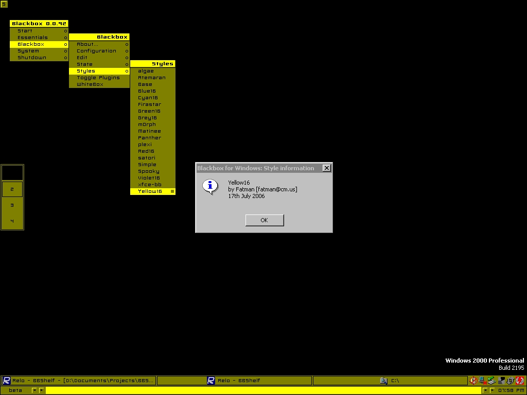
Task: Switch to workspace 3 in the pager
Action: pos(12,205)
